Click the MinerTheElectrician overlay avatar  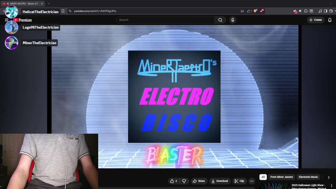12,43
